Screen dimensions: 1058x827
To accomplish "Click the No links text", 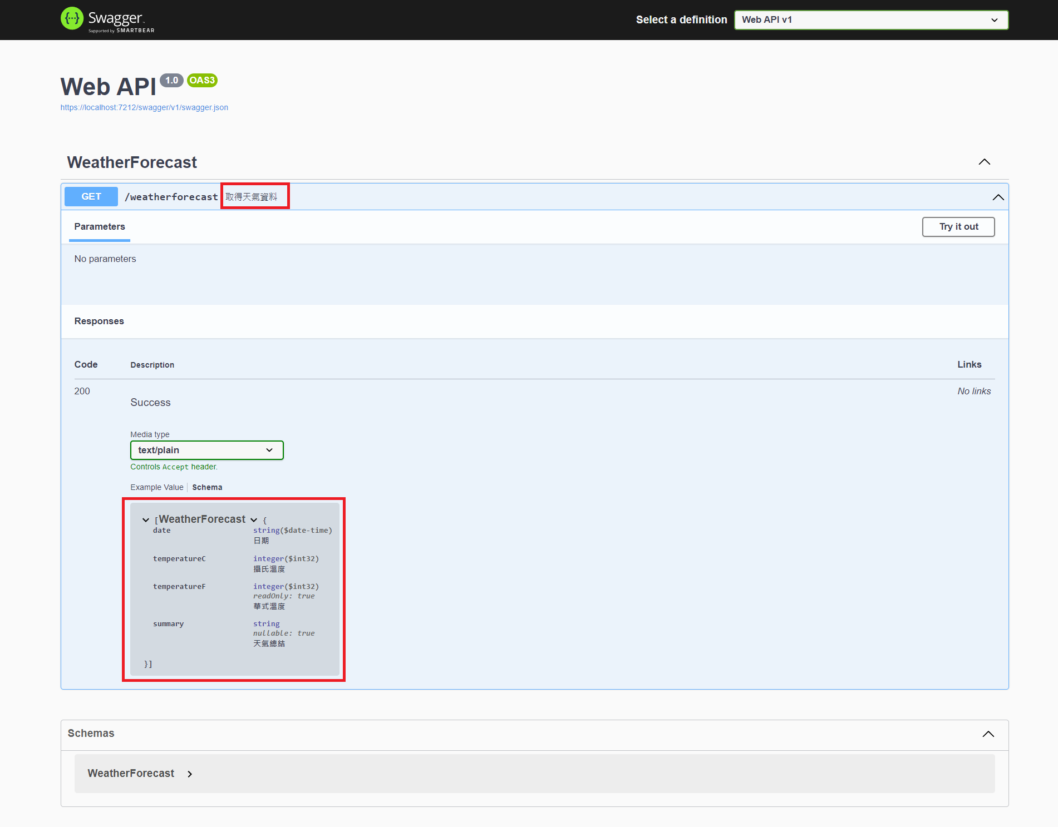I will (x=974, y=391).
